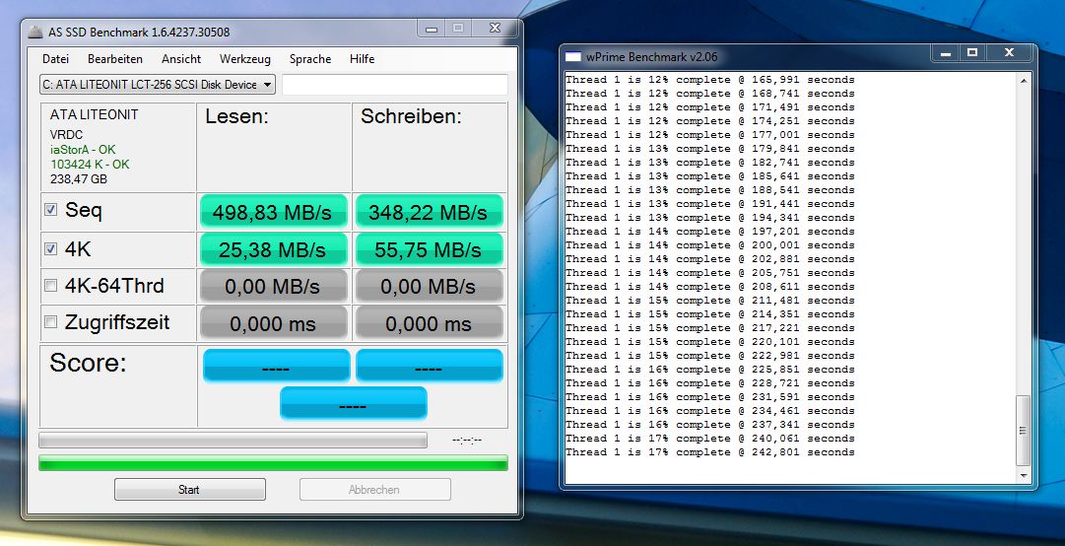Click the Seq read result 498,83 MB/s
The height and width of the screenshot is (546, 1065).
point(273,212)
